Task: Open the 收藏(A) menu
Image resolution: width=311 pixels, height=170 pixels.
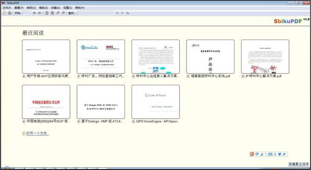Action: (55, 8)
